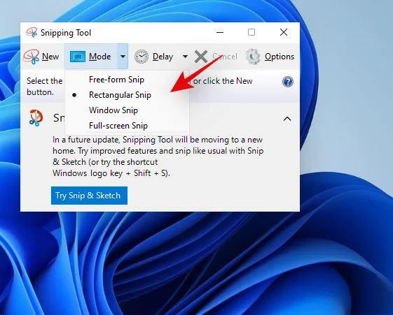The image size is (393, 315).
Task: Select Rectangular Snip mode
Action: tap(127, 95)
